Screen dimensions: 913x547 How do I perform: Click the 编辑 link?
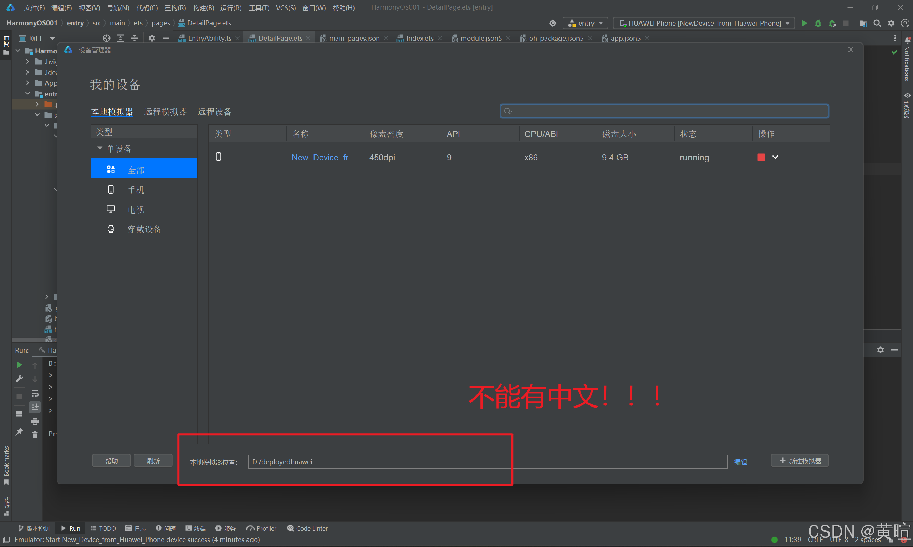[x=740, y=462]
